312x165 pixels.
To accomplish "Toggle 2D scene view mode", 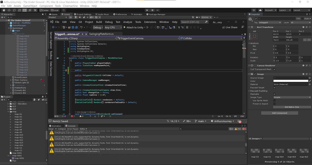I will pyautogui.click(x=70, y=17).
